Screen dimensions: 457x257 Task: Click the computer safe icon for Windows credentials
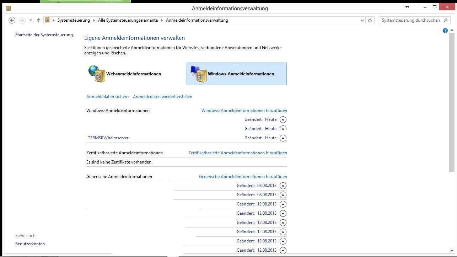click(199, 74)
